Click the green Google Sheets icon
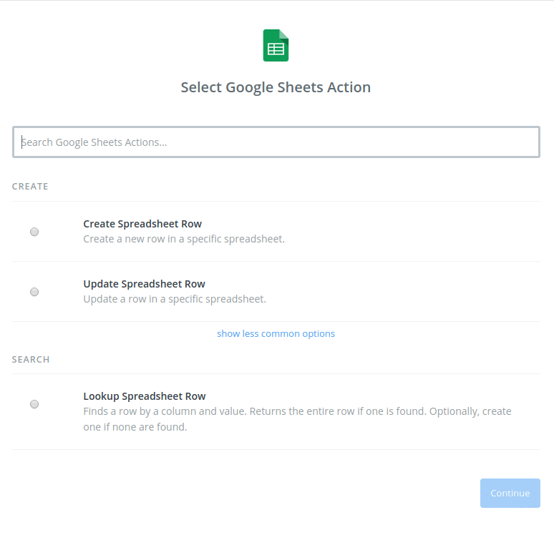Screen dimensions: 554x535 [276, 45]
